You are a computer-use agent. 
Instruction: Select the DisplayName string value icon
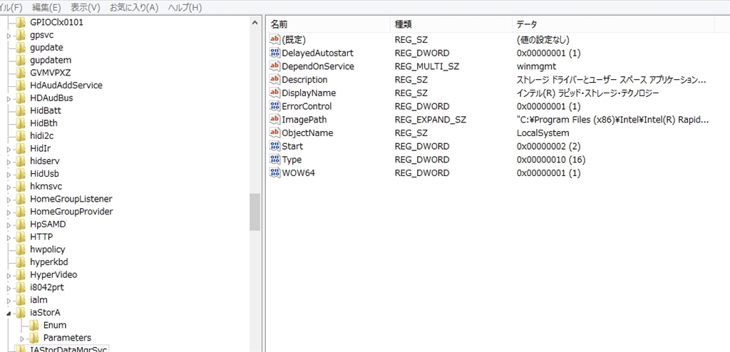[274, 93]
